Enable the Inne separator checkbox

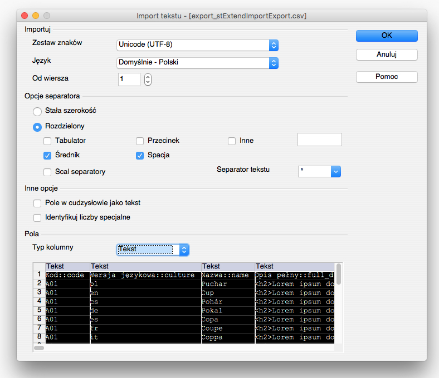coord(232,141)
